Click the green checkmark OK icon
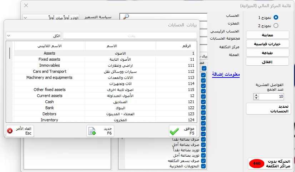 click(x=174, y=131)
